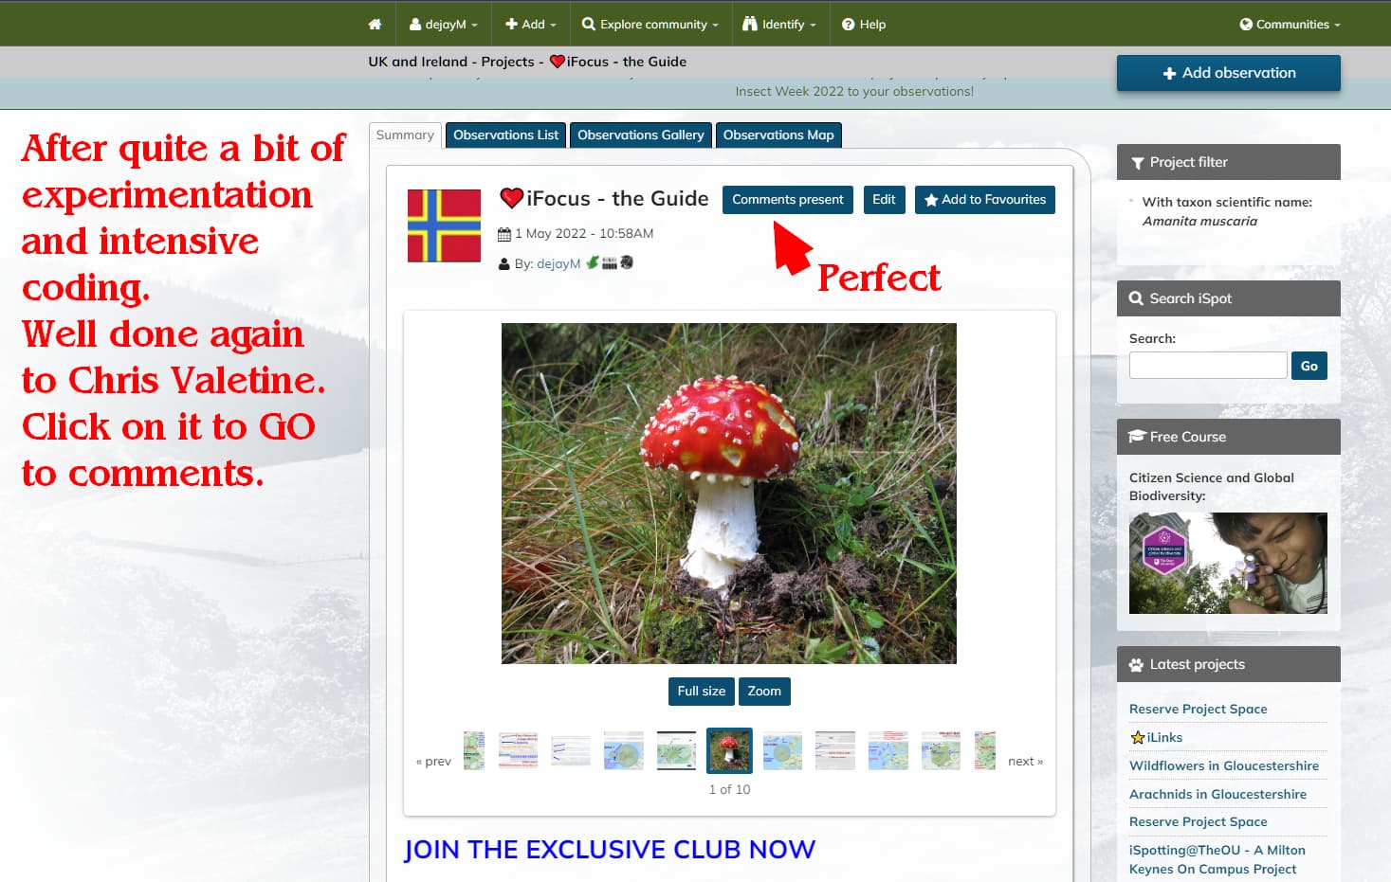Click the Search iSpot text field

(x=1208, y=366)
